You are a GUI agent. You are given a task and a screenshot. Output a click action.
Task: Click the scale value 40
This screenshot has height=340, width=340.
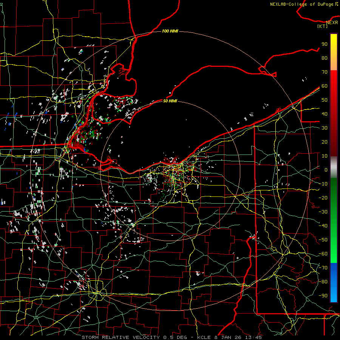325,114
